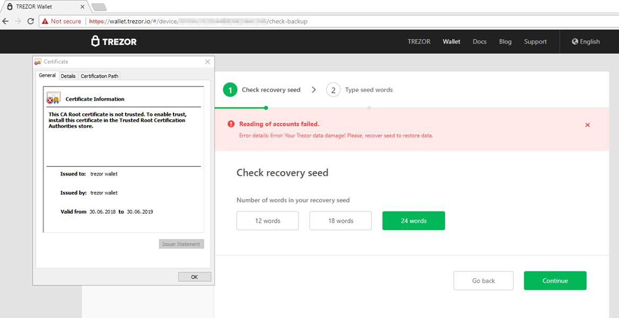Open the Docs navigation link
Viewport: 619px width, 318px height.
479,41
